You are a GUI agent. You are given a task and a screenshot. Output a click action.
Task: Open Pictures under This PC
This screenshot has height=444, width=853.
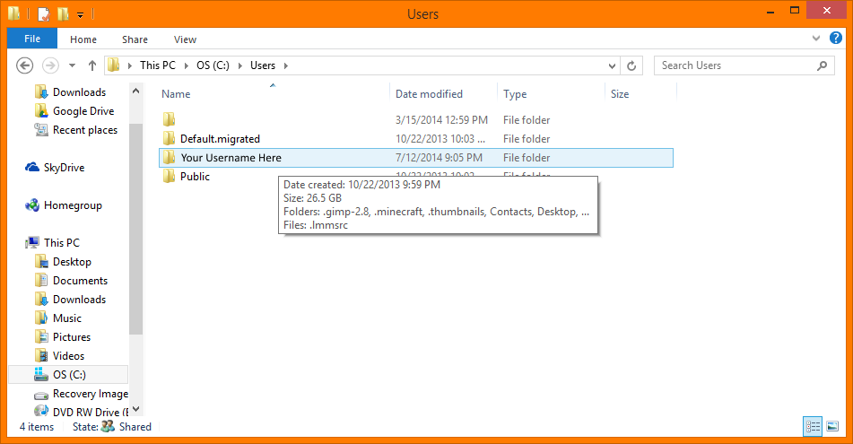coord(71,337)
